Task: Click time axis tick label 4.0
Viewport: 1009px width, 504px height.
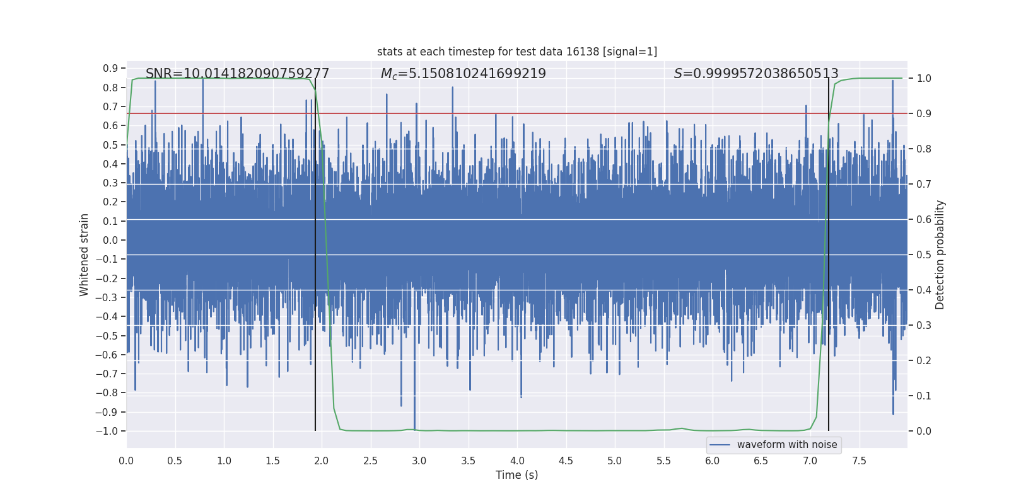Action: 517,461
